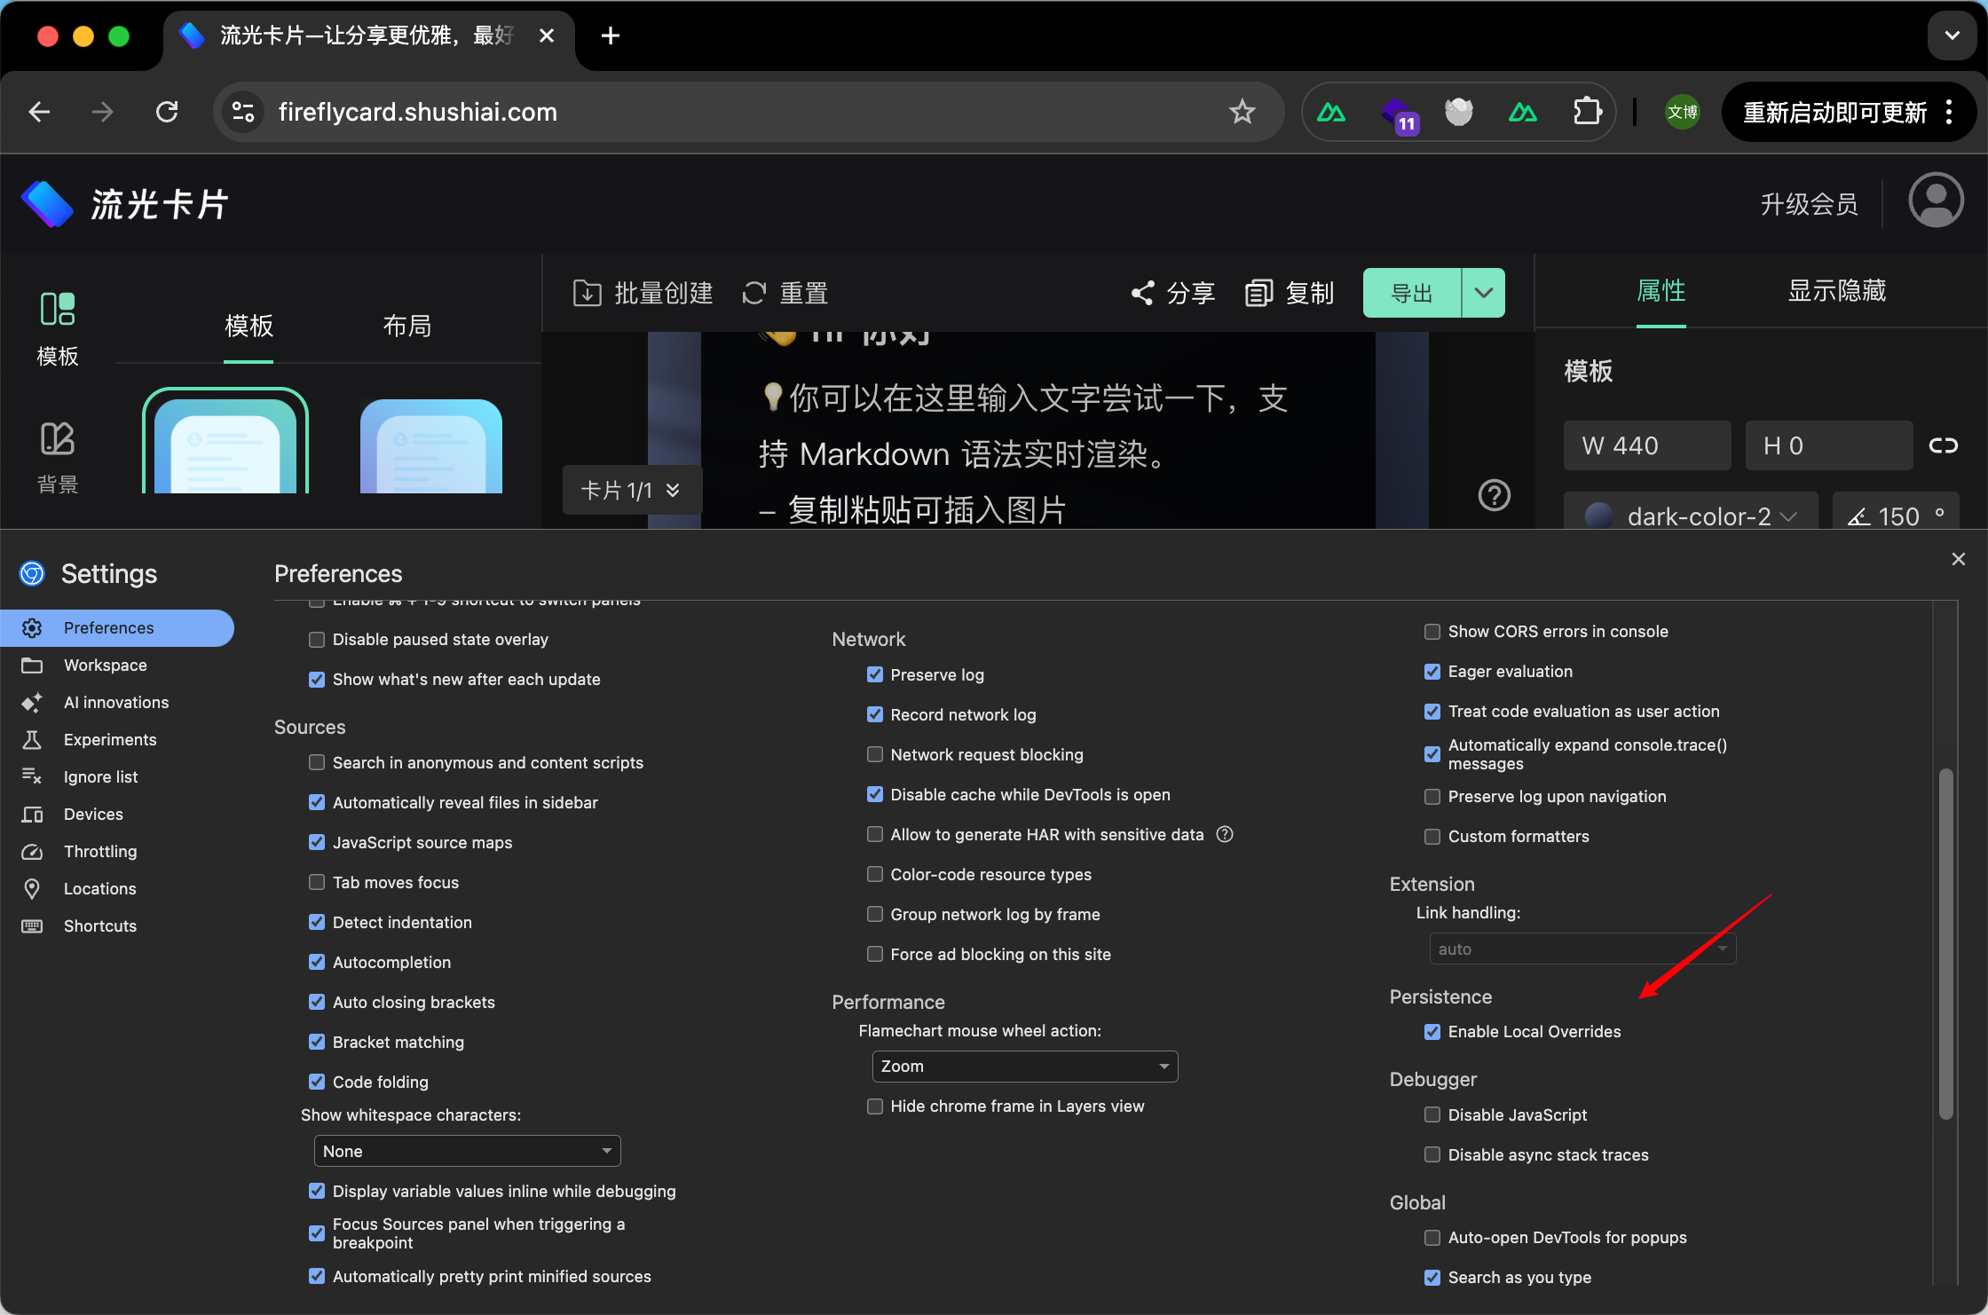The image size is (1988, 1315).
Task: Uncheck Preserve log under Network
Action: tap(875, 674)
